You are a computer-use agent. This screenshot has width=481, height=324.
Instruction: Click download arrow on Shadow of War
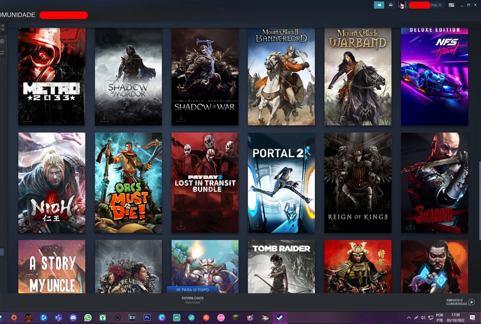click(181, 118)
